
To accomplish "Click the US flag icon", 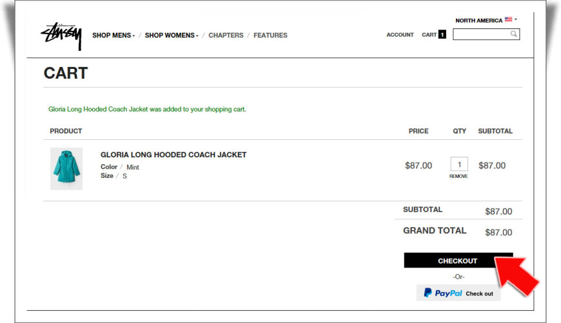I will point(508,19).
